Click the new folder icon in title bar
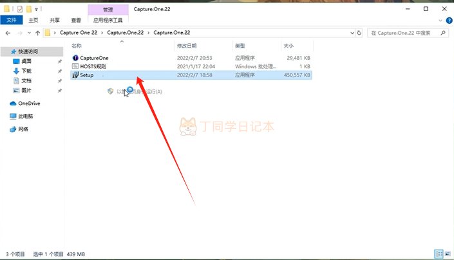Screen dimensions: 454x260 pyautogui.click(x=29, y=9)
